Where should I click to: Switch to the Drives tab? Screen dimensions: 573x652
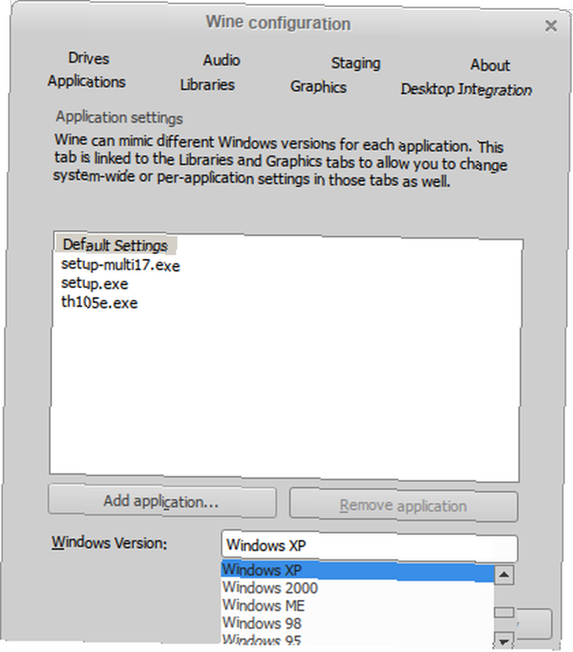(89, 58)
